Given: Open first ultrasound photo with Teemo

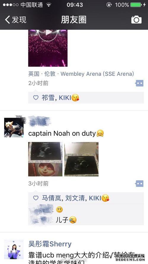Looking at the screenshot, I should tap(45, 159).
